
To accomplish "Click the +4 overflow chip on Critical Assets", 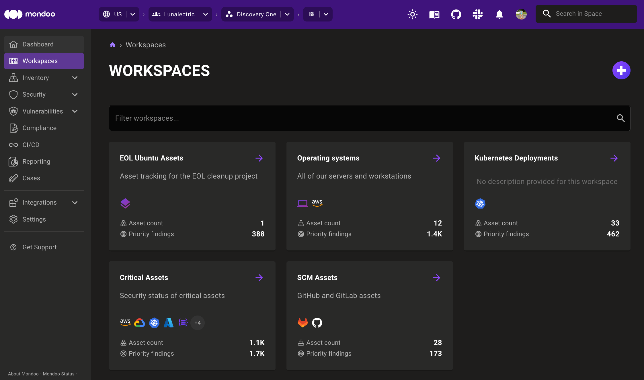I will [x=197, y=322].
